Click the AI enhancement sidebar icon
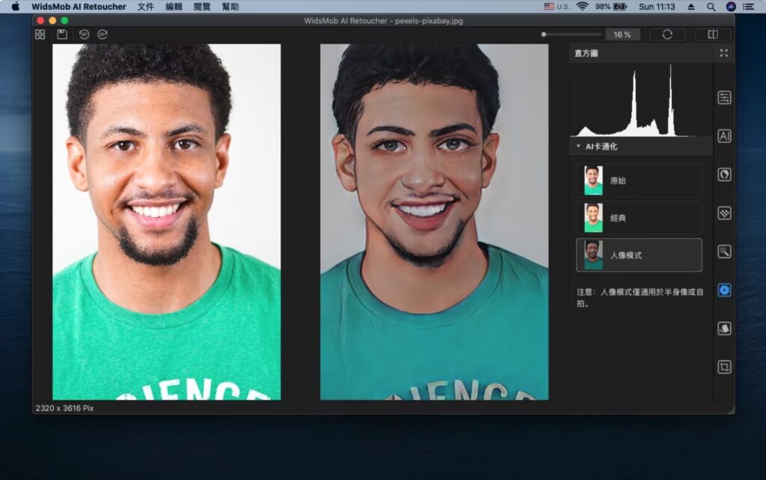 click(723, 136)
